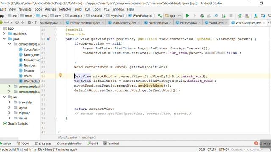
Task: Open the Build tool window
Action: pos(93,144)
